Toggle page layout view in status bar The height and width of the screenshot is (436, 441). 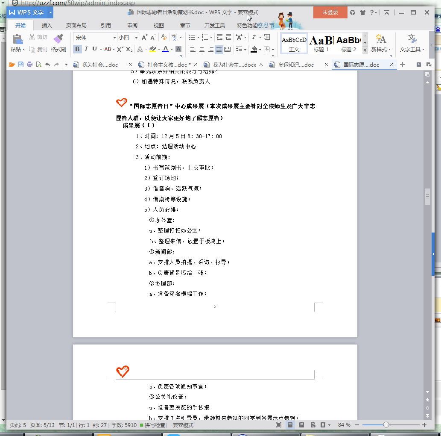click(x=290, y=425)
